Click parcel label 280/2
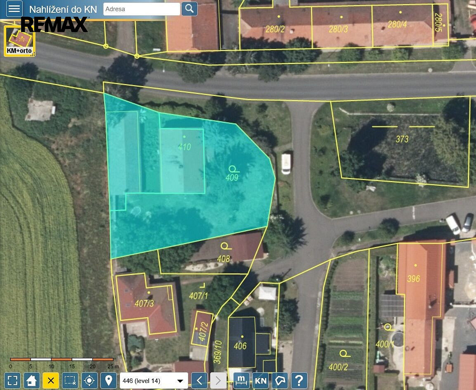 [275, 29]
